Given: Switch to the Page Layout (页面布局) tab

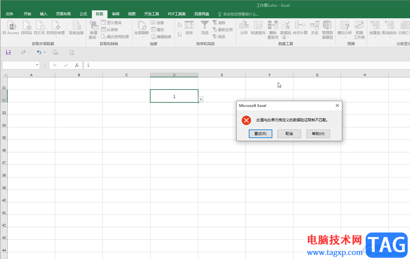Looking at the screenshot, I should tap(63, 14).
